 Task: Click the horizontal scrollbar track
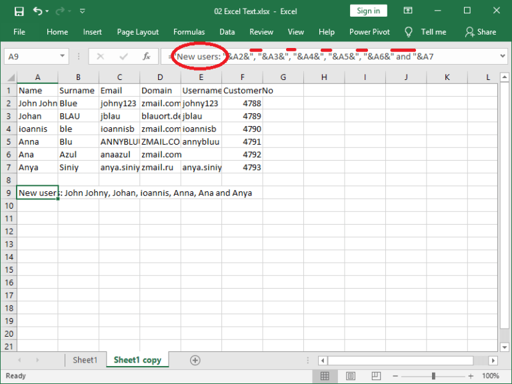click(408, 361)
